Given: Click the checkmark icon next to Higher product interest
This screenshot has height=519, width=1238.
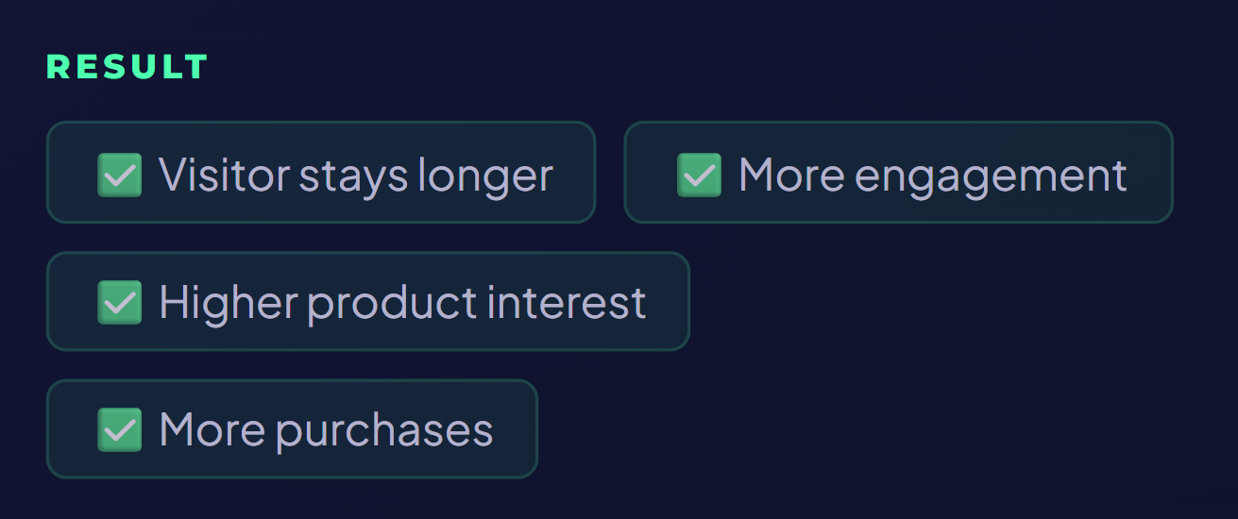Looking at the screenshot, I should coord(120,302).
